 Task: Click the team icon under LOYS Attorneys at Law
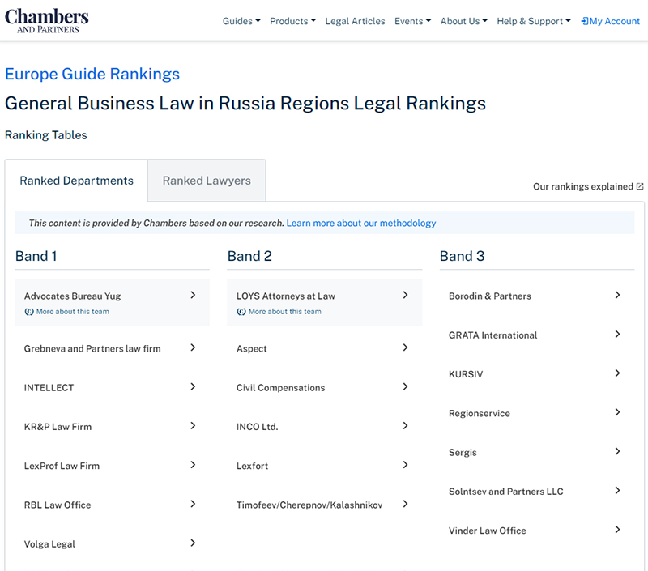coord(241,312)
